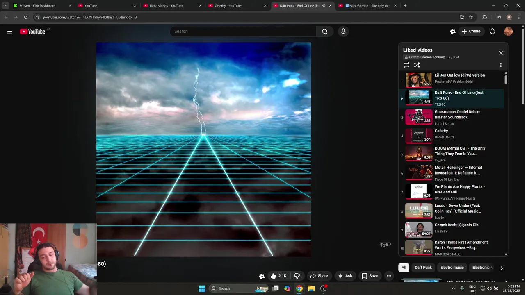Click the address bar URL
The width and height of the screenshot is (525, 295).
90,17
